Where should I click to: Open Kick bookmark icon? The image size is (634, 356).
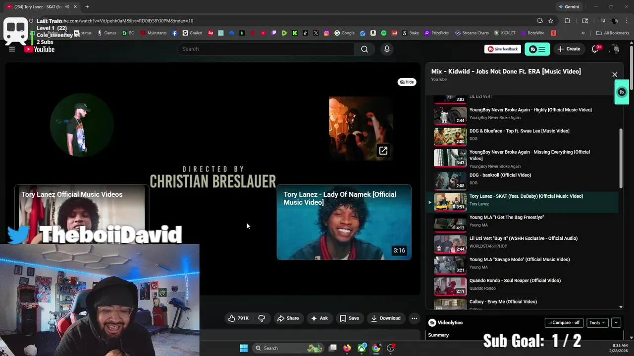[295, 33]
